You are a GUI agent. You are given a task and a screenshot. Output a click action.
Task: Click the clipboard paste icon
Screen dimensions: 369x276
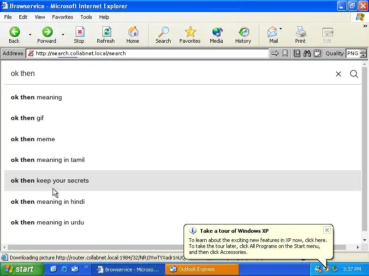(x=317, y=53)
